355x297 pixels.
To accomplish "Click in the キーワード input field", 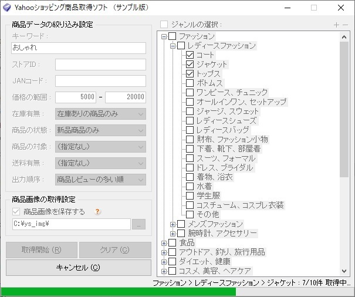I will point(79,48).
